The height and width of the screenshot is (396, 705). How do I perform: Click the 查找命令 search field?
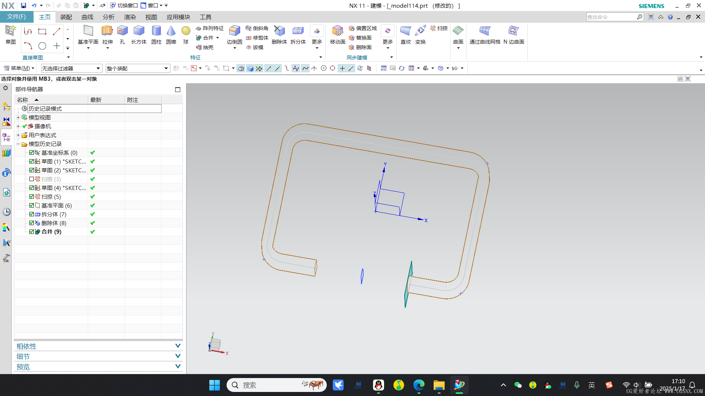pyautogui.click(x=611, y=17)
